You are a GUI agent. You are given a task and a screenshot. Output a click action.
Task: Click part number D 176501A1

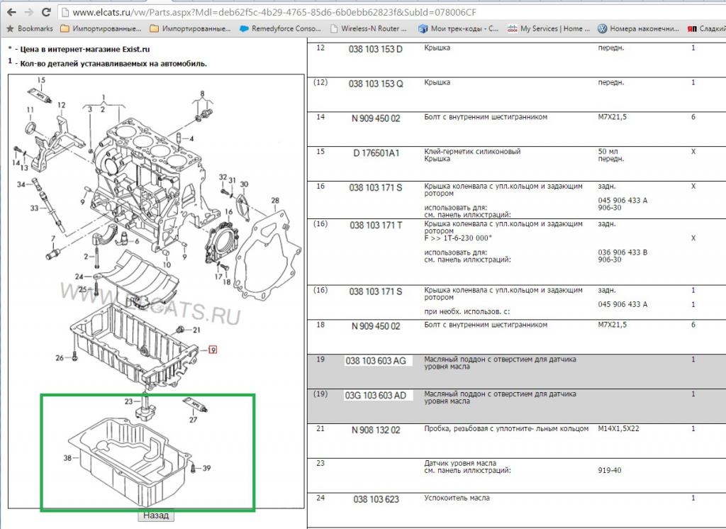pos(376,153)
